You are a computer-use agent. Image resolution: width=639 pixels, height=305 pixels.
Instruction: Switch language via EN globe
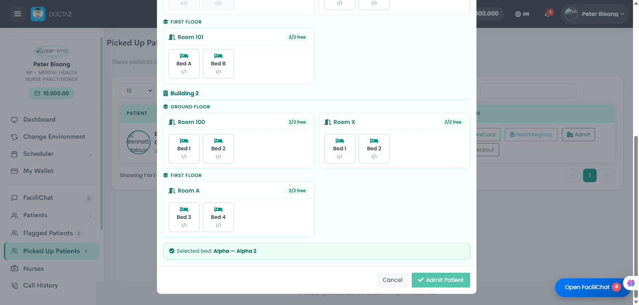pyautogui.click(x=522, y=14)
